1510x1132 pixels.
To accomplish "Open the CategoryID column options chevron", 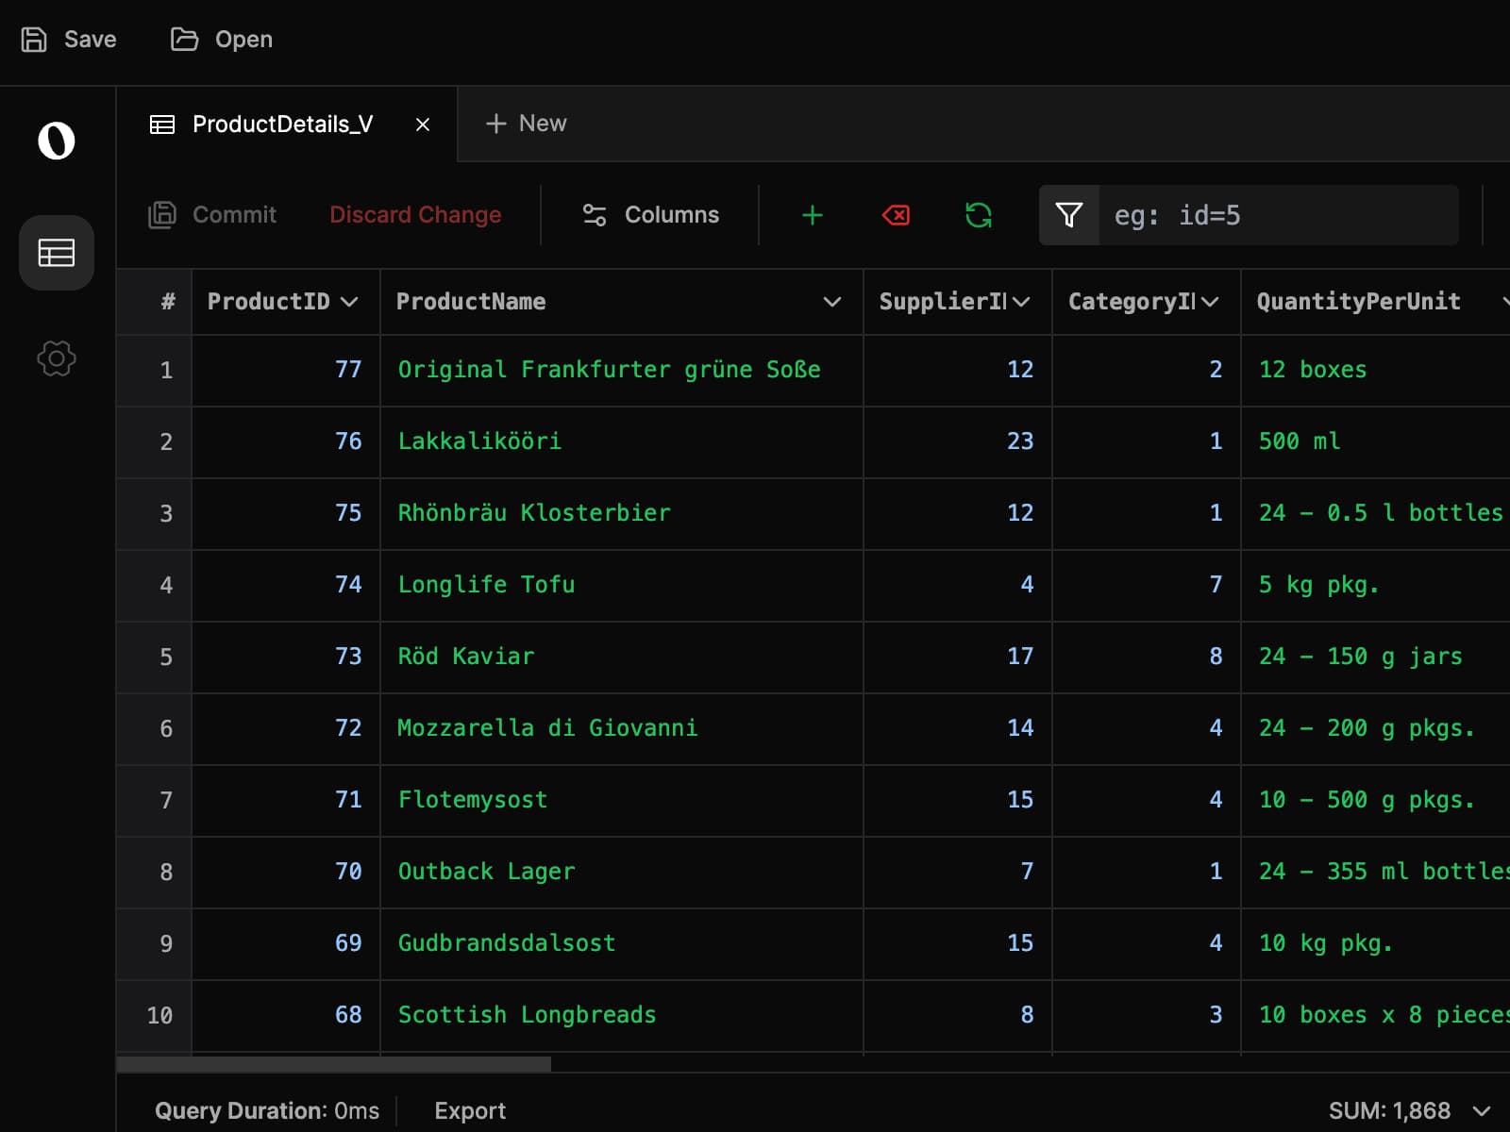I will (x=1213, y=302).
